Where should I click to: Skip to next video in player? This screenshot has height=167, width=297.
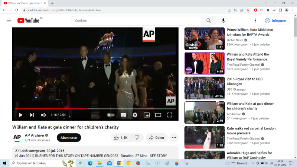32,115
